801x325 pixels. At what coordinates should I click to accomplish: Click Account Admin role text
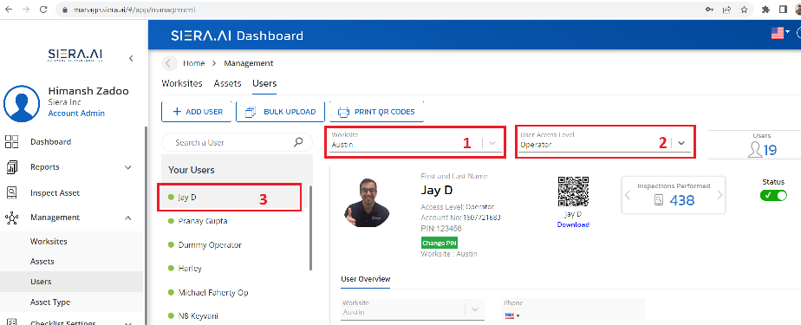pyautogui.click(x=76, y=114)
